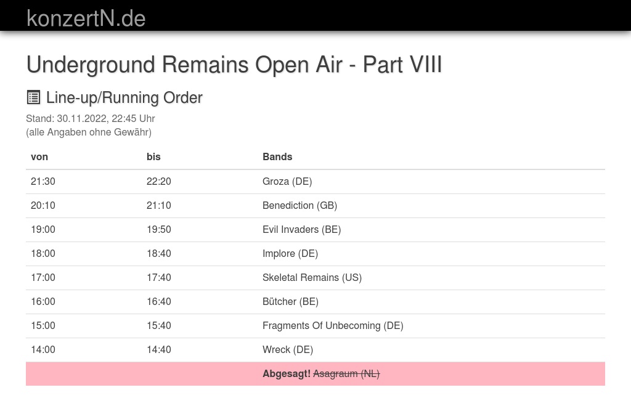Select the Benediction (GB) band entry
The width and height of the screenshot is (631, 398).
[x=299, y=206]
